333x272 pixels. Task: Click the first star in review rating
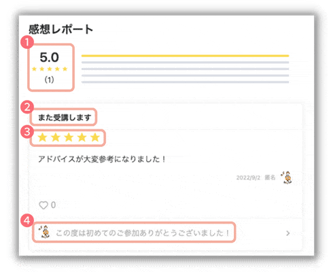pos(42,137)
